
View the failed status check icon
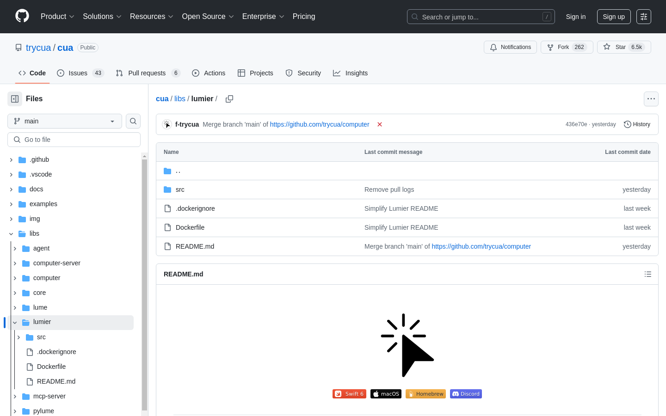[380, 124]
